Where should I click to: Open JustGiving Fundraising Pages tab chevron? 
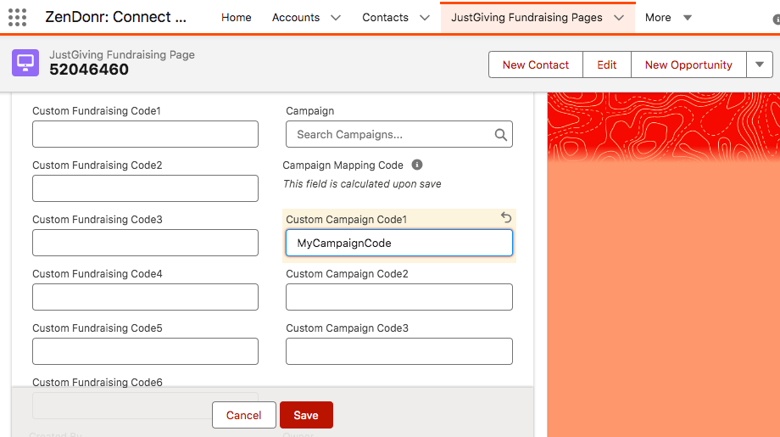click(x=619, y=18)
